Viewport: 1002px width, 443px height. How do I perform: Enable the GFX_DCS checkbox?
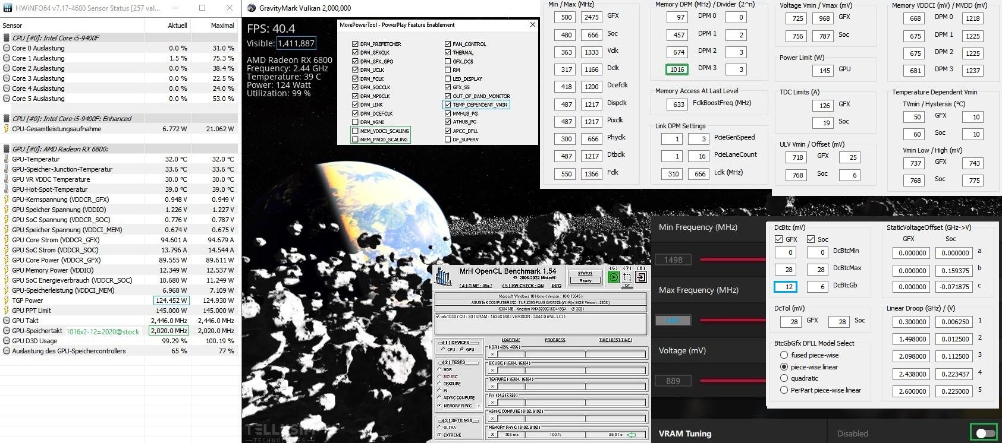pos(448,61)
